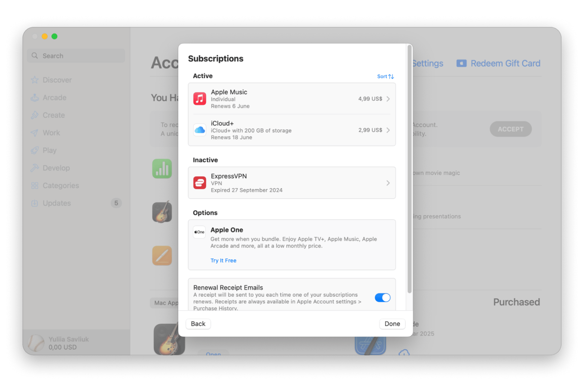Click the ExpressVPN red icon
This screenshot has width=584, height=386.
click(200, 183)
